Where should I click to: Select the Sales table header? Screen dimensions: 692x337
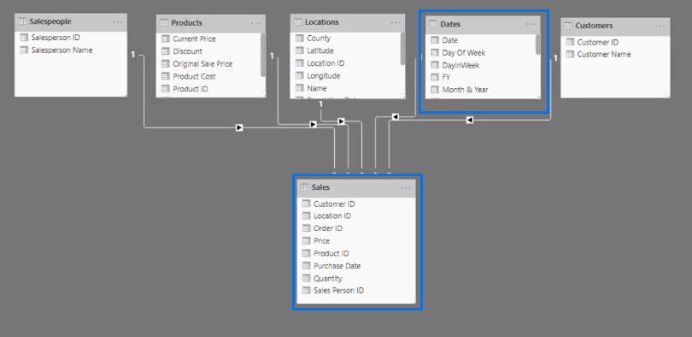point(356,187)
